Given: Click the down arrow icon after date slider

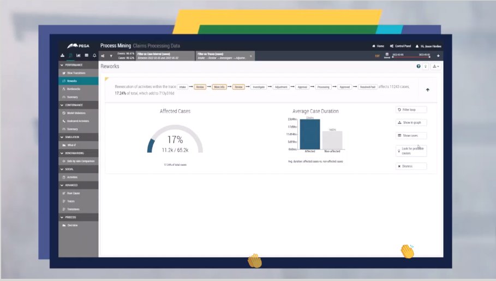Looking at the screenshot, I should (x=438, y=56).
